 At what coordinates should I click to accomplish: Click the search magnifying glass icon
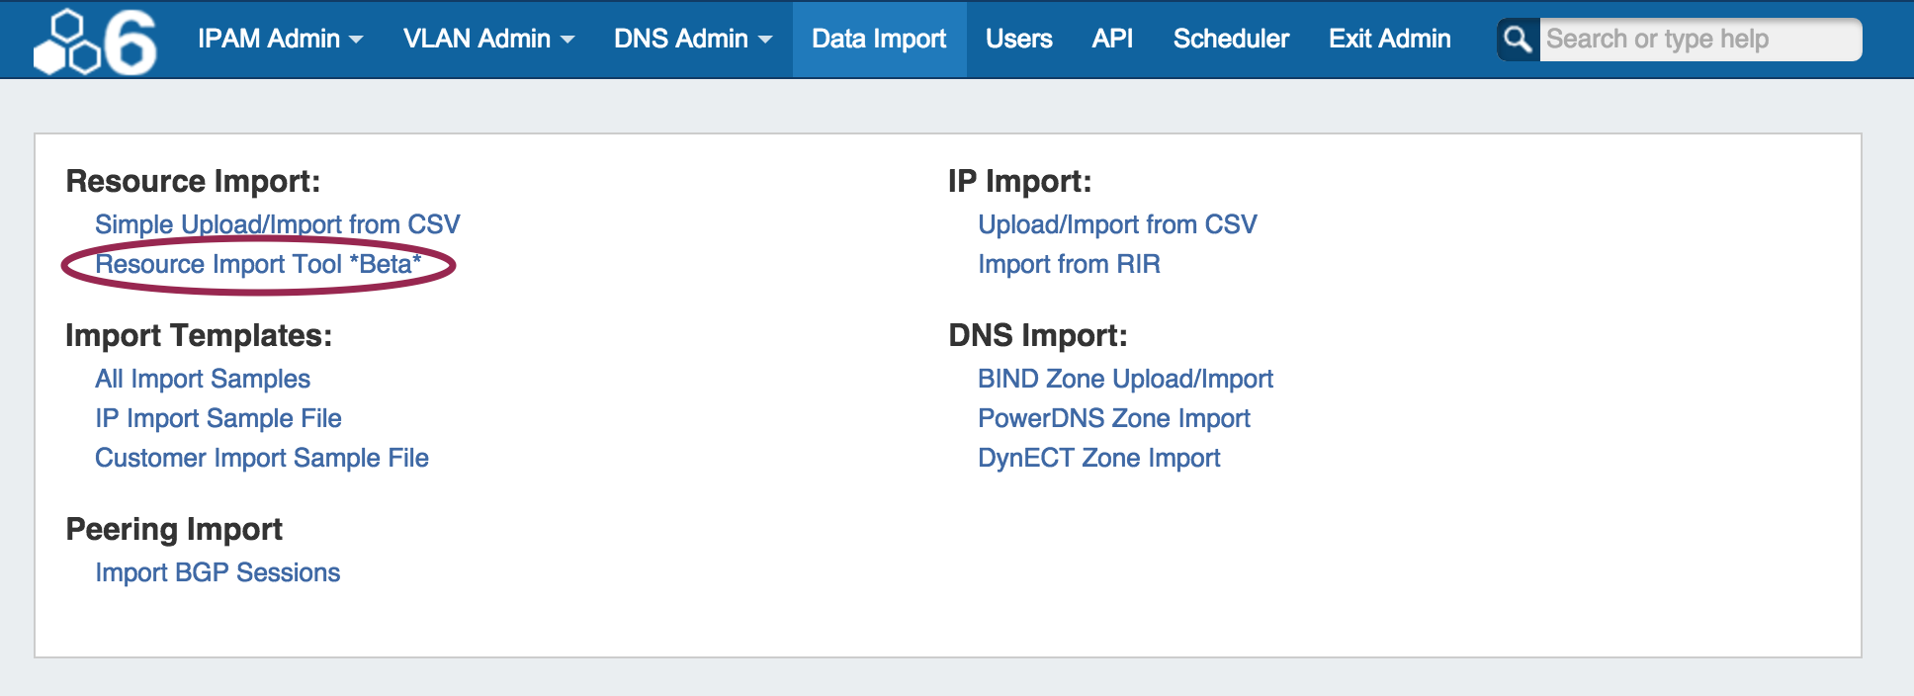tap(1518, 40)
